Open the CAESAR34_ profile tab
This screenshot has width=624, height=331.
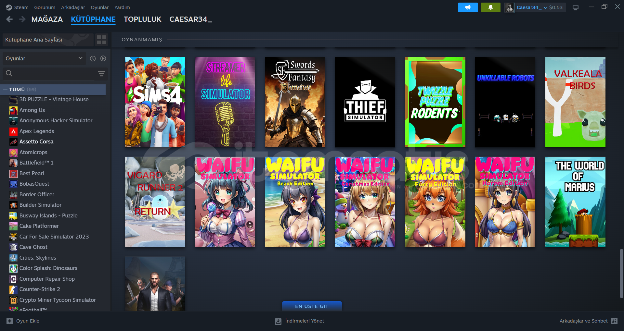click(x=191, y=19)
